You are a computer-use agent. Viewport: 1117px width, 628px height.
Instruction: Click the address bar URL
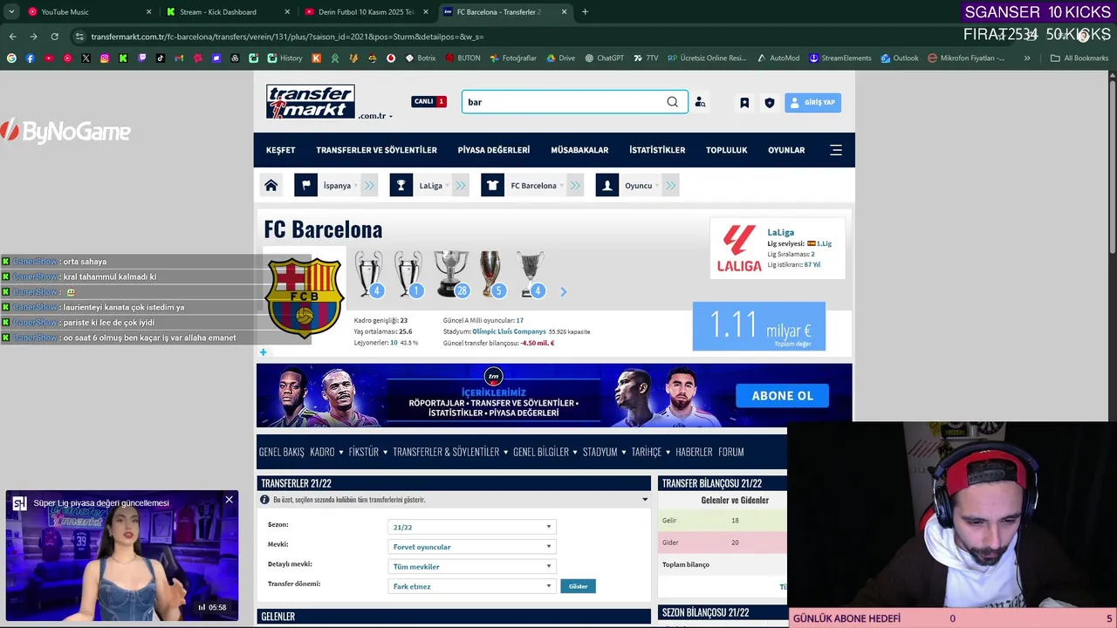coord(287,37)
